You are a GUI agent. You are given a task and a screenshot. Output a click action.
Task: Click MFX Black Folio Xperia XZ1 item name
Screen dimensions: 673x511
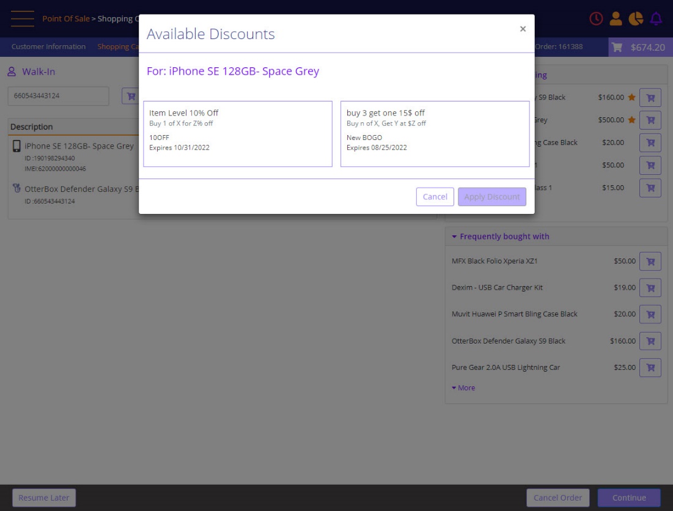[x=495, y=261]
